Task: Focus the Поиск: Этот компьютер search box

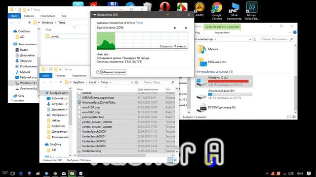Action: click(277, 39)
